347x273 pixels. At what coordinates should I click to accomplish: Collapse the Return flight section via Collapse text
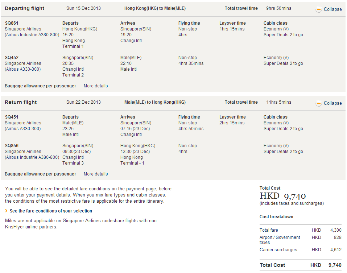coord(332,103)
